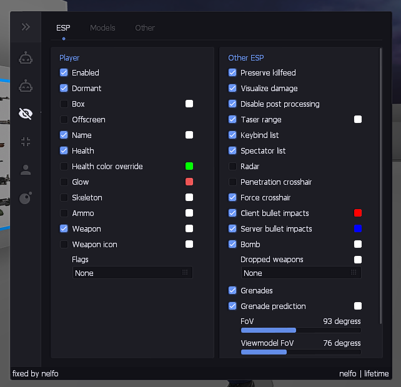Click the Other ESP panel scrollbar
This screenshot has width=401, height=387.
coord(380,186)
